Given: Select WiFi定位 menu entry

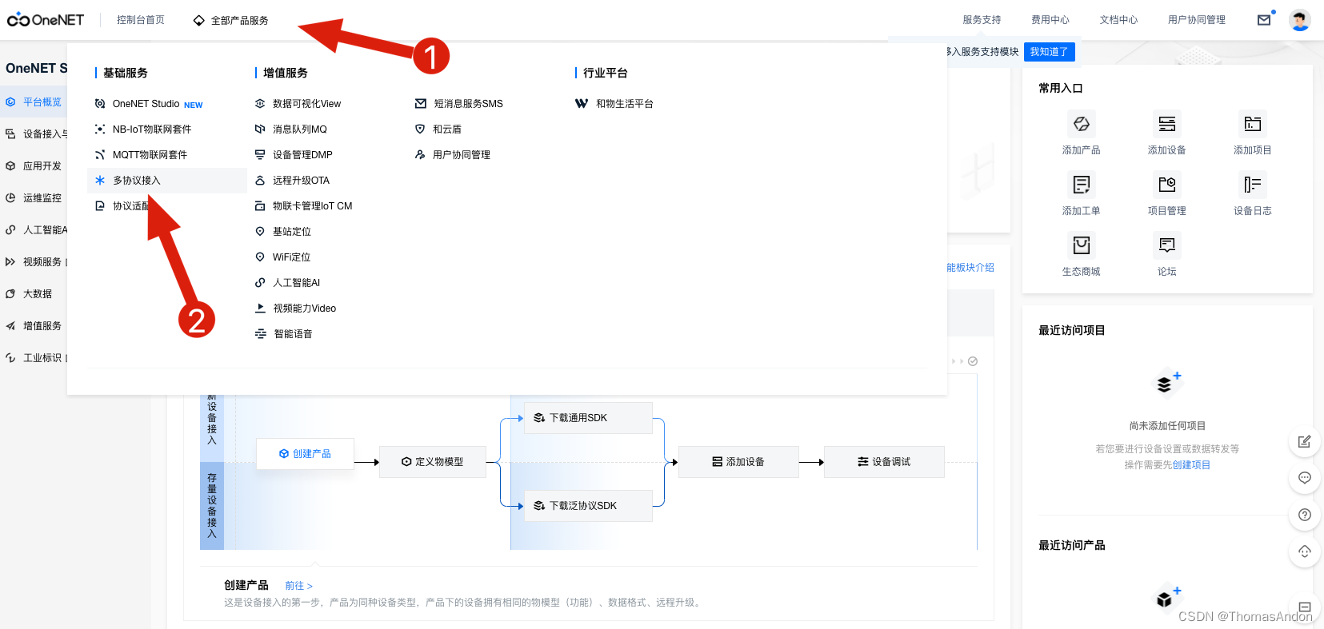Looking at the screenshot, I should [x=282, y=257].
